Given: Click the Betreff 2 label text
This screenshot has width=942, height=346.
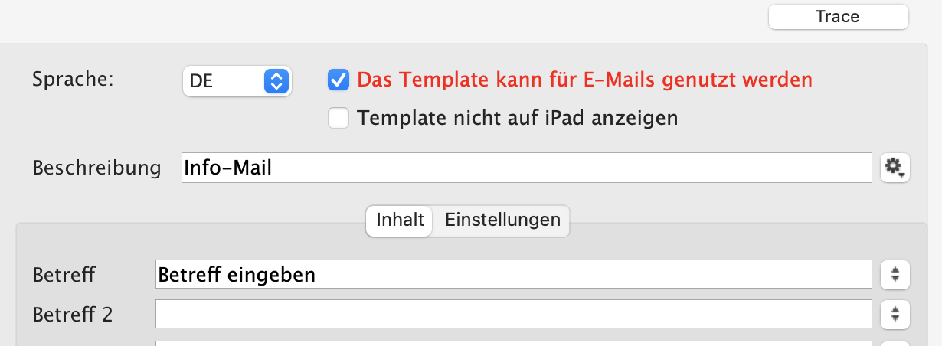Looking at the screenshot, I should [x=73, y=313].
